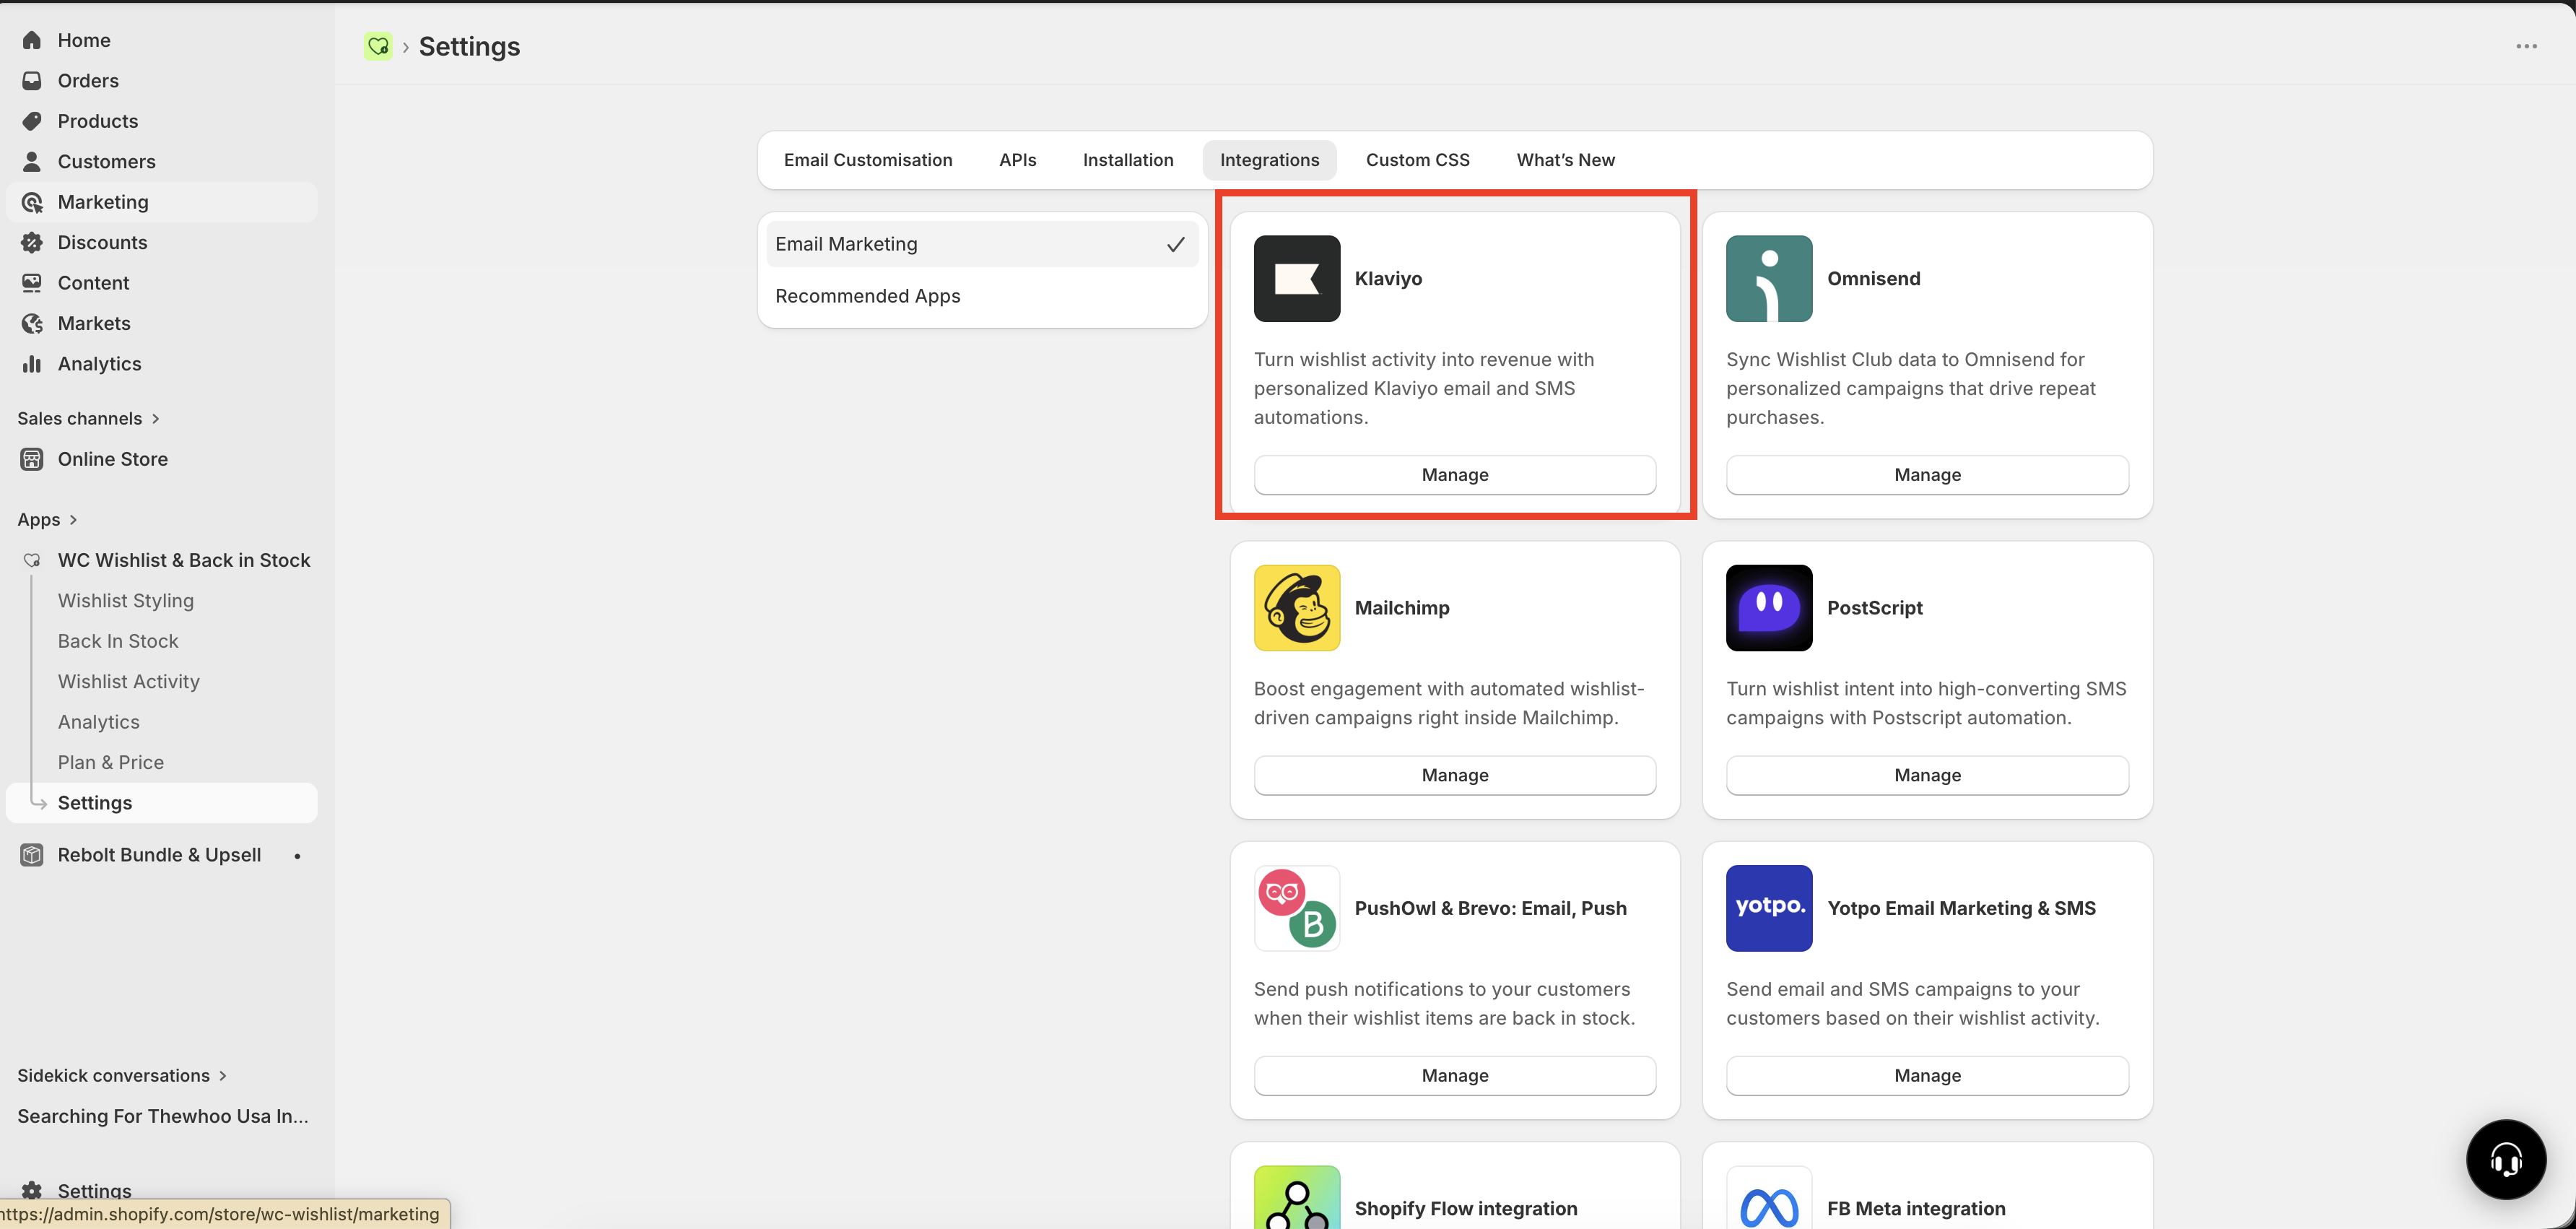Viewport: 2576px width, 1229px height.
Task: Click the Discounts badge icon
Action: (x=32, y=242)
